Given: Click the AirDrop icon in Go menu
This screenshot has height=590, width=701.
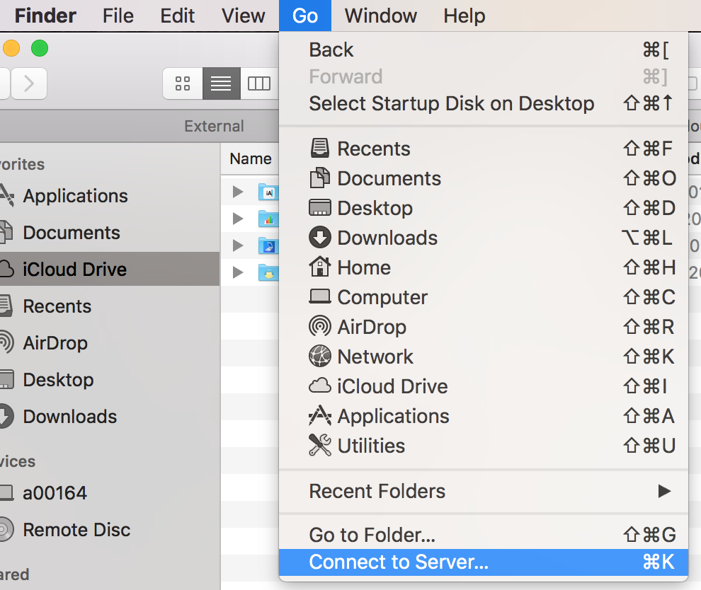Looking at the screenshot, I should (319, 327).
